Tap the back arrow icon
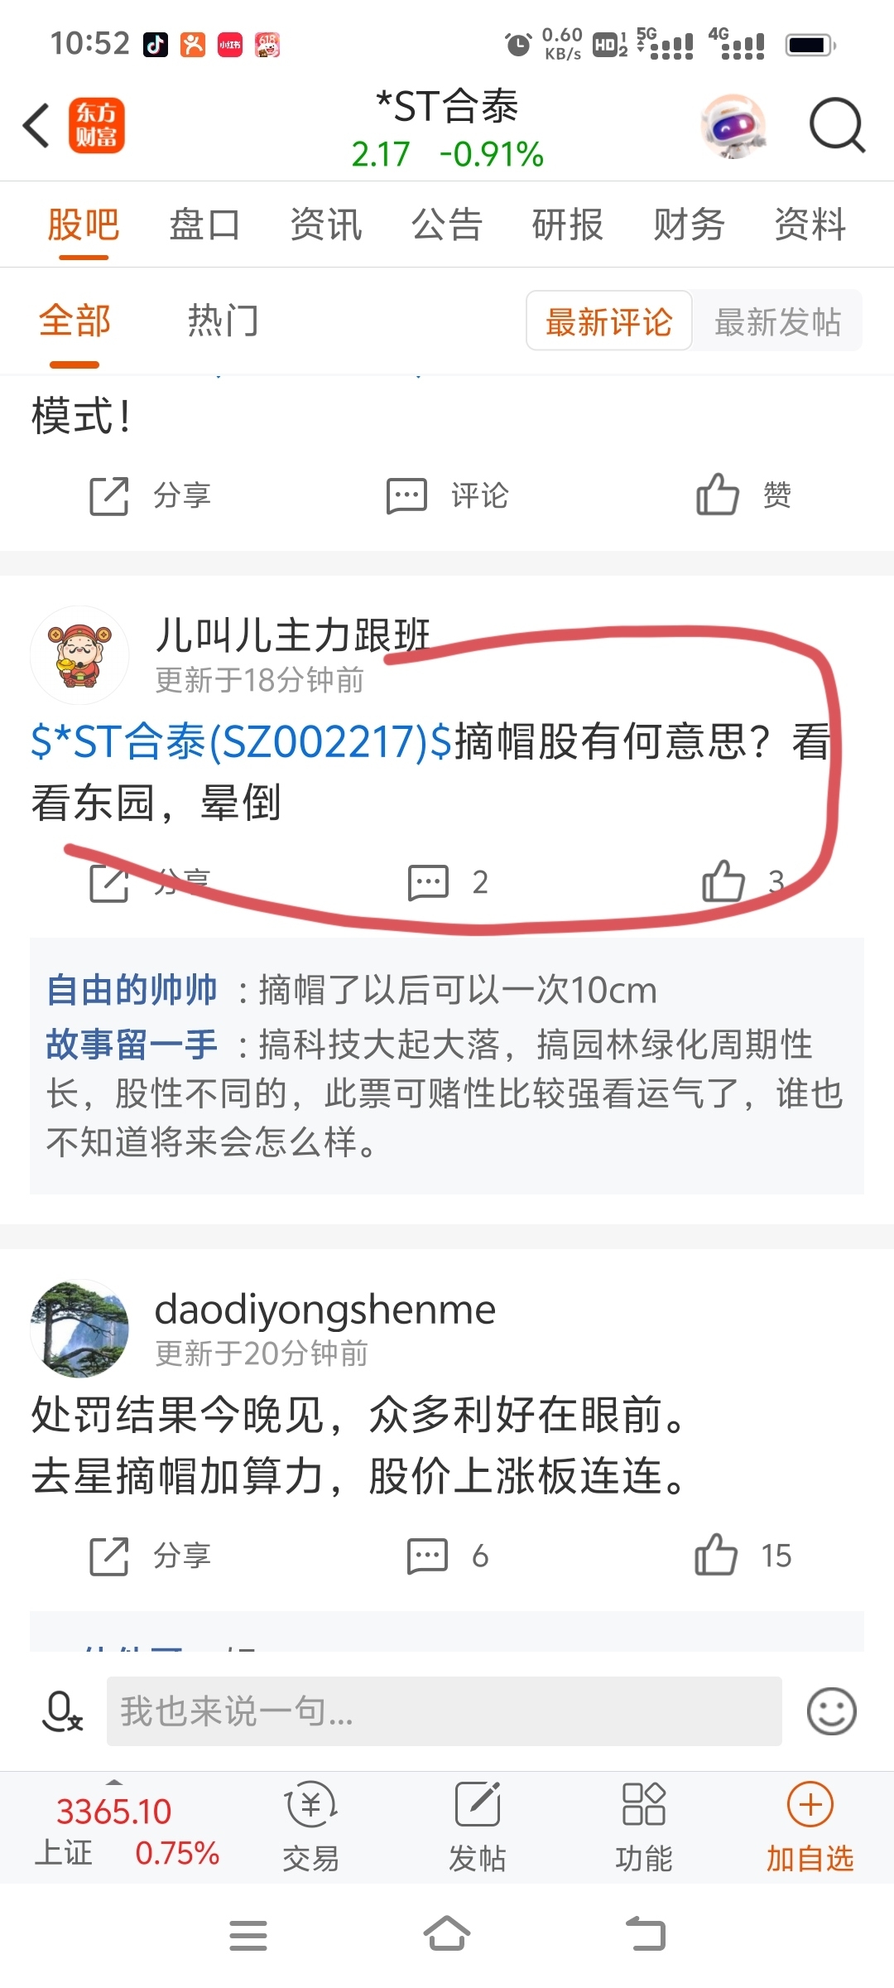This screenshot has height=1988, width=894. [x=36, y=126]
